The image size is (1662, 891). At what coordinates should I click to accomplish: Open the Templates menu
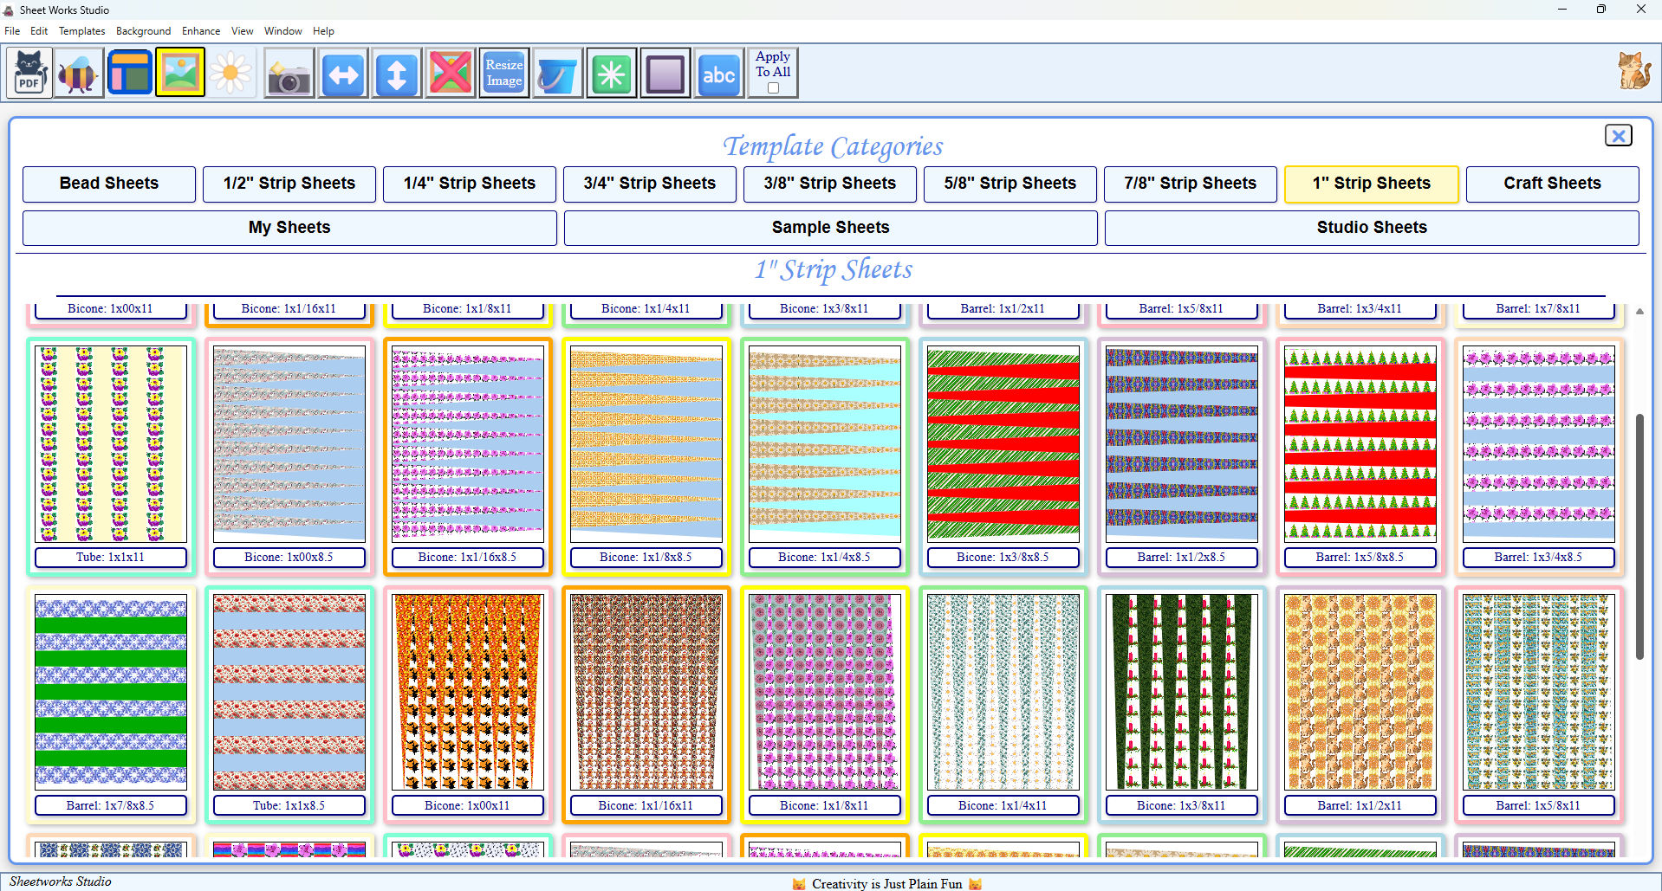point(81,30)
